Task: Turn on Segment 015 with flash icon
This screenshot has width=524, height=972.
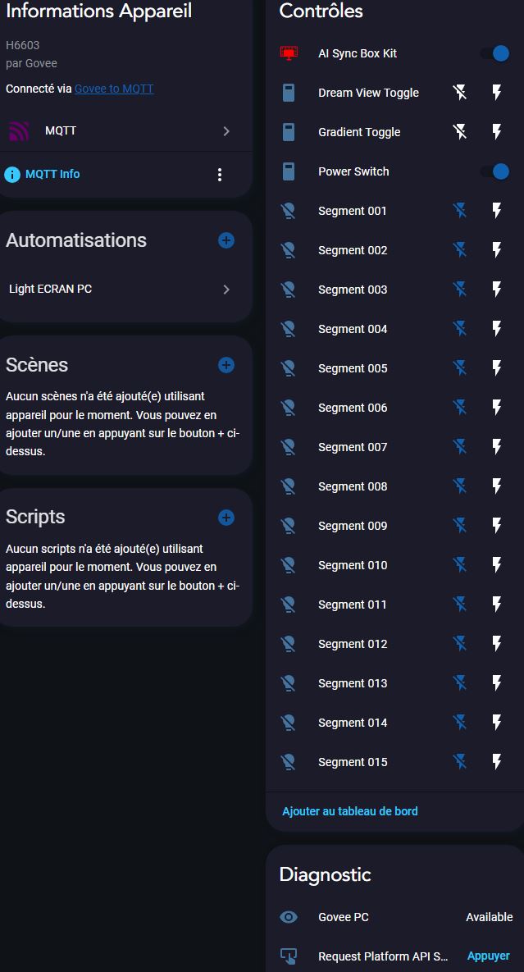Action: tap(496, 762)
